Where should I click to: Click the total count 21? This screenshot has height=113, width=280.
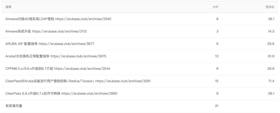(217, 106)
